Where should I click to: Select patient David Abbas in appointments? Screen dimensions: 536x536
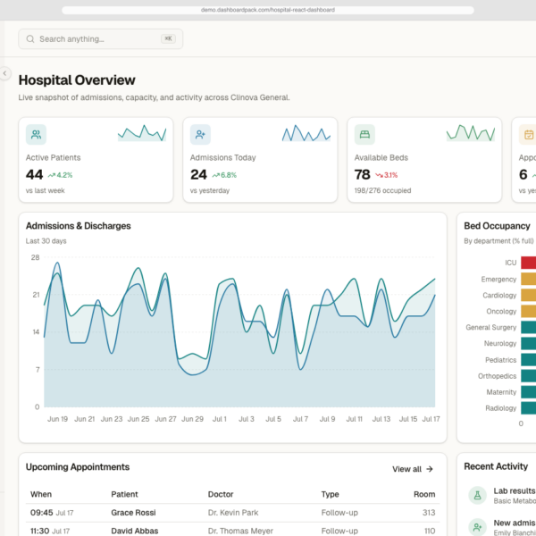(135, 531)
